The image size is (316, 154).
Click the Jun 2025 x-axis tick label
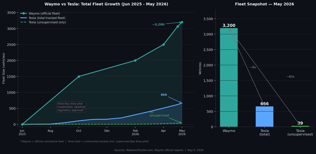[x=22, y=132]
